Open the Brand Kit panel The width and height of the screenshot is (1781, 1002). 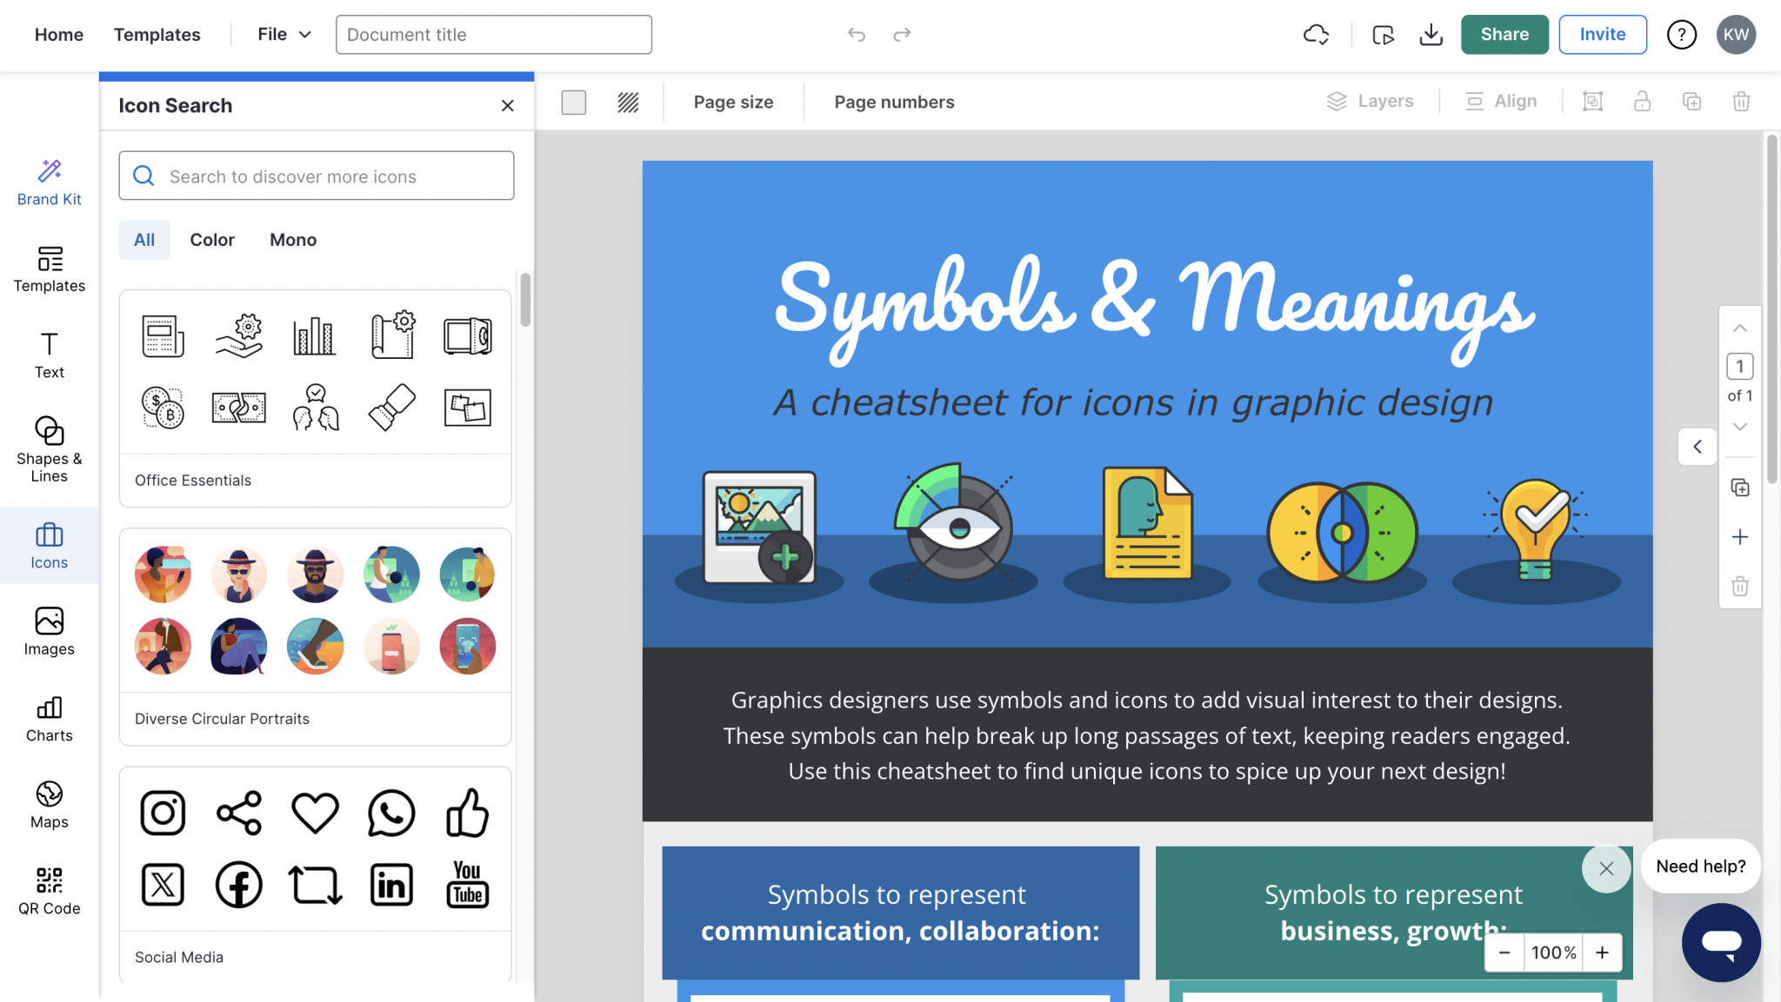(50, 182)
